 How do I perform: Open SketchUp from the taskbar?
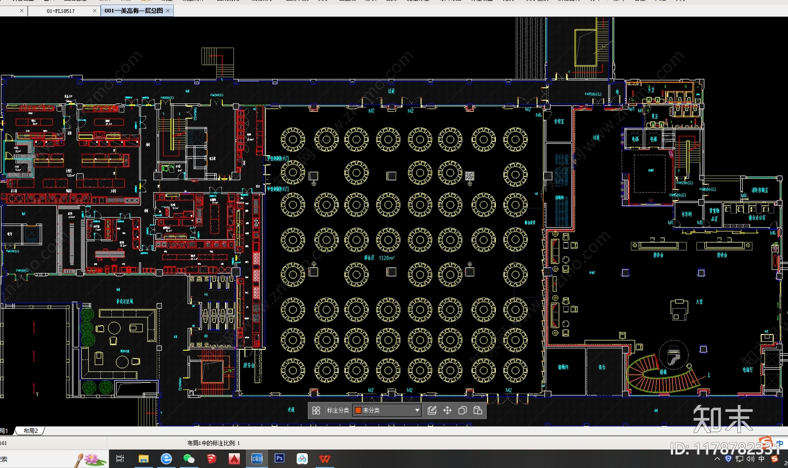(x=212, y=459)
